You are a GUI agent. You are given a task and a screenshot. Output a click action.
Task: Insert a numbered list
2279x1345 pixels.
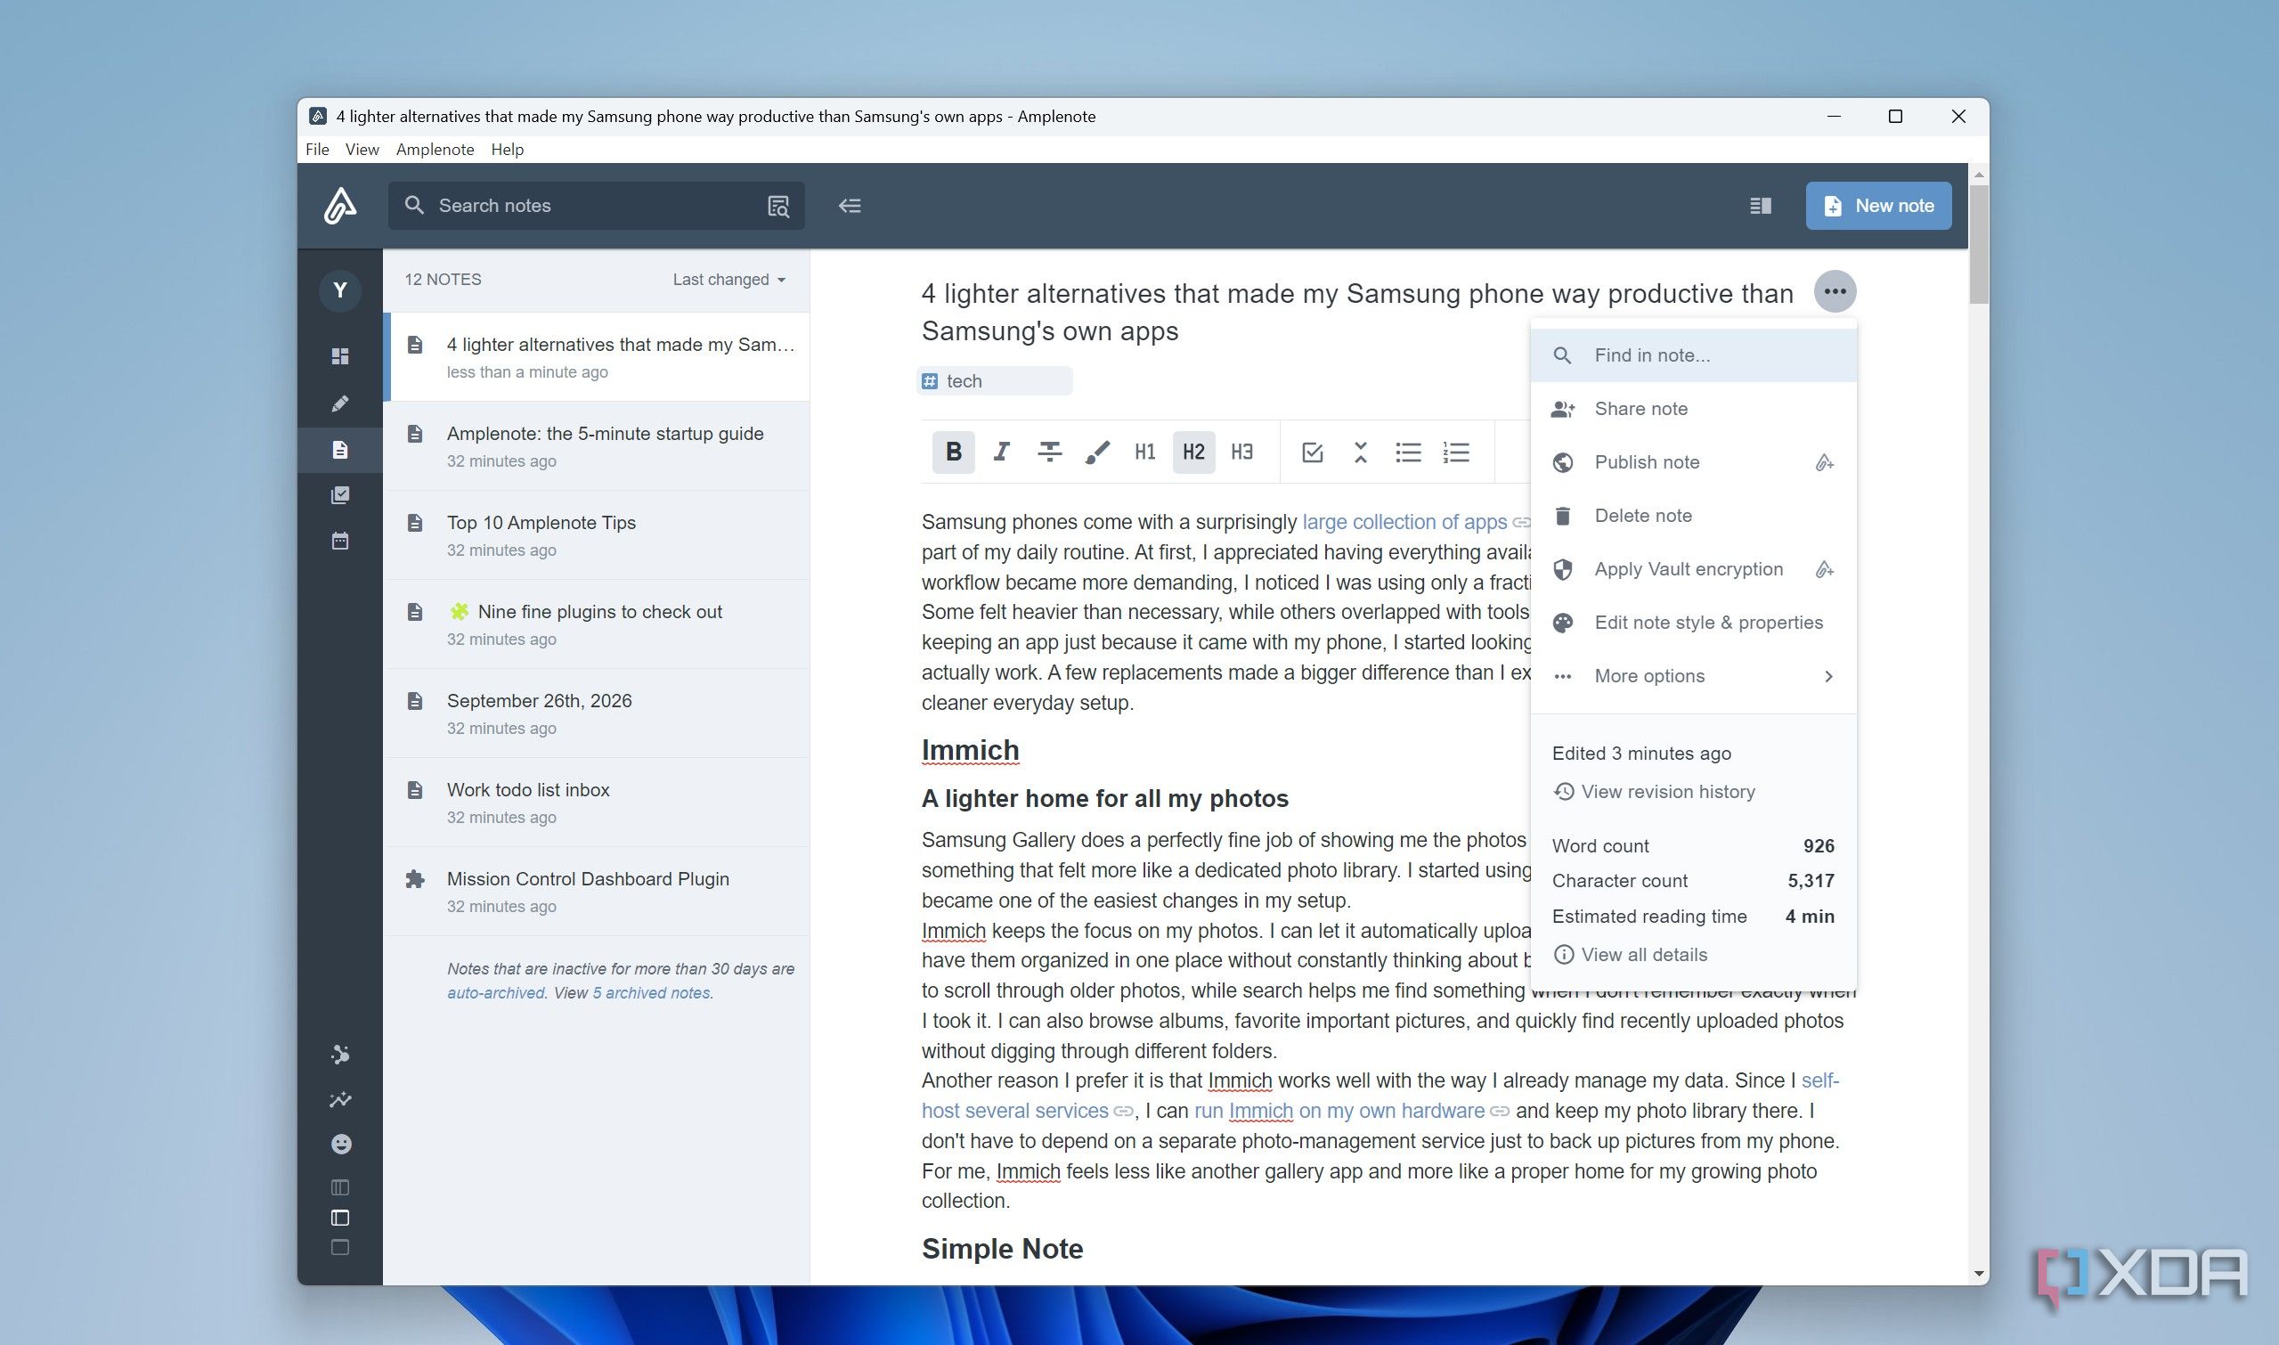pyautogui.click(x=1456, y=452)
